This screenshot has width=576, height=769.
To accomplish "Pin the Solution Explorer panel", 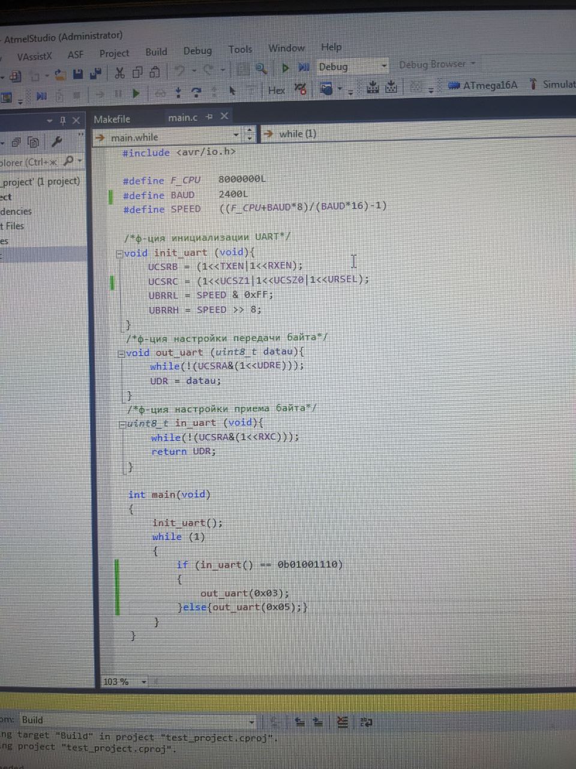I will coord(62,121).
